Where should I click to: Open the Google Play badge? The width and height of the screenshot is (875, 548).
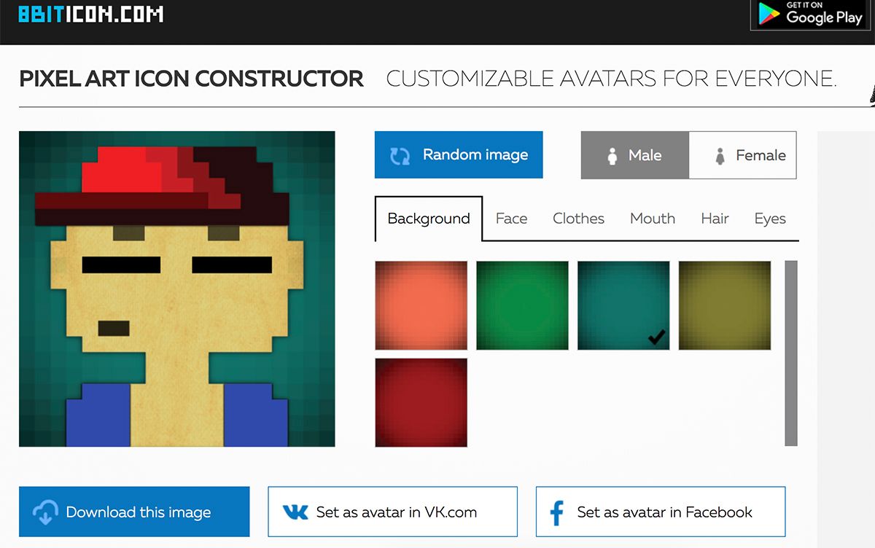[x=811, y=15]
